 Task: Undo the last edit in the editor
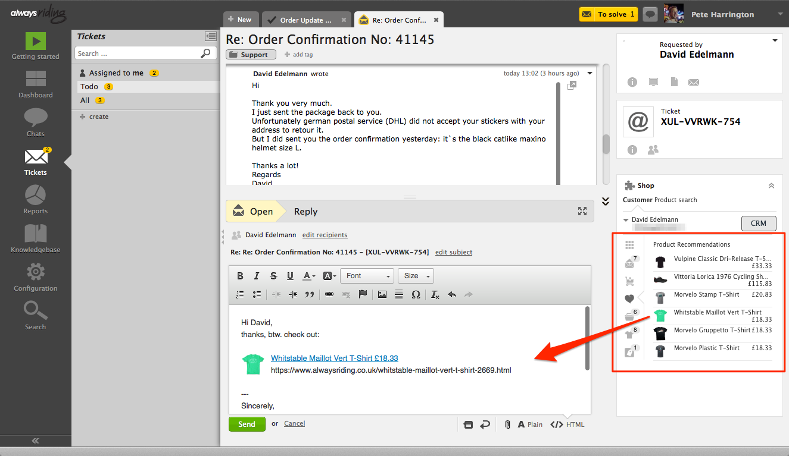(452, 294)
